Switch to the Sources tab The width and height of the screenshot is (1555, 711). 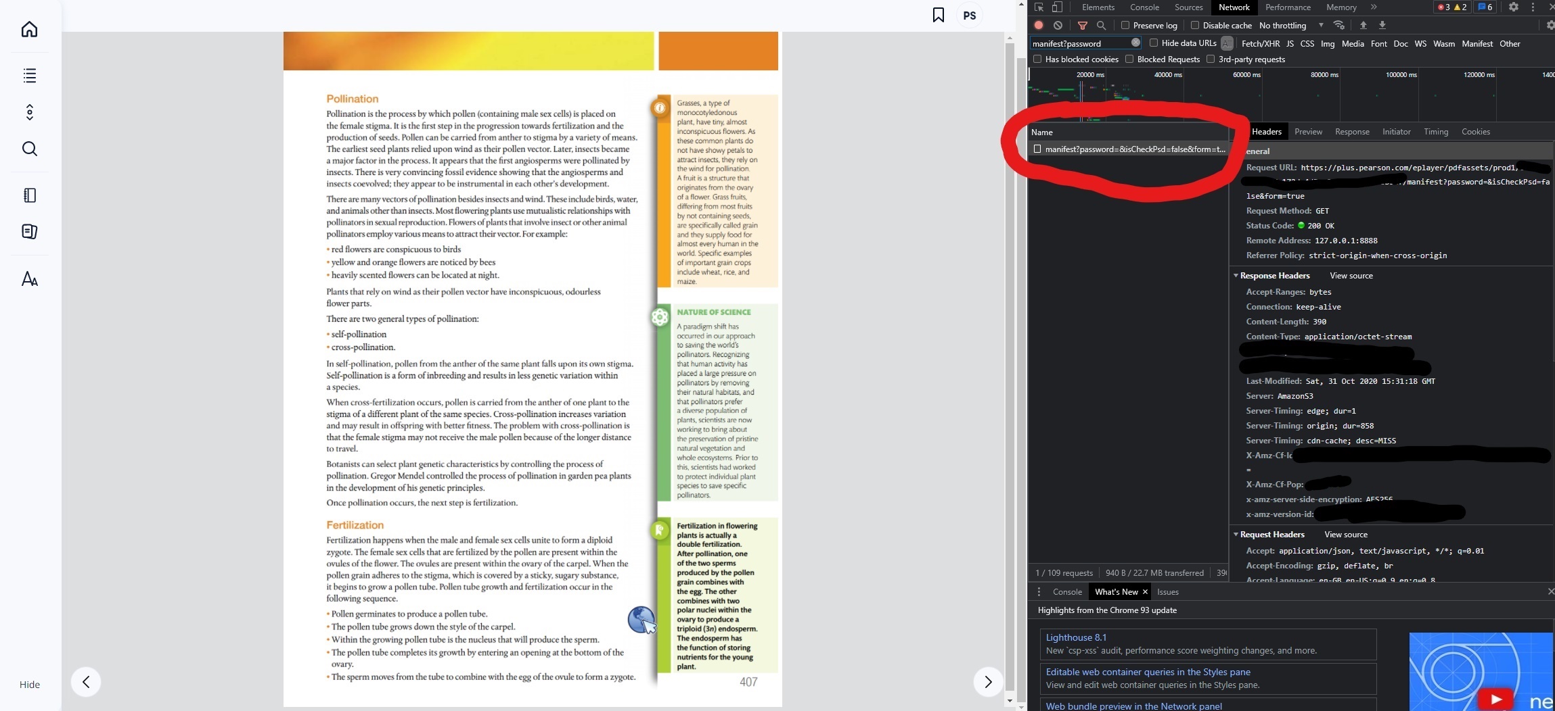click(1189, 7)
